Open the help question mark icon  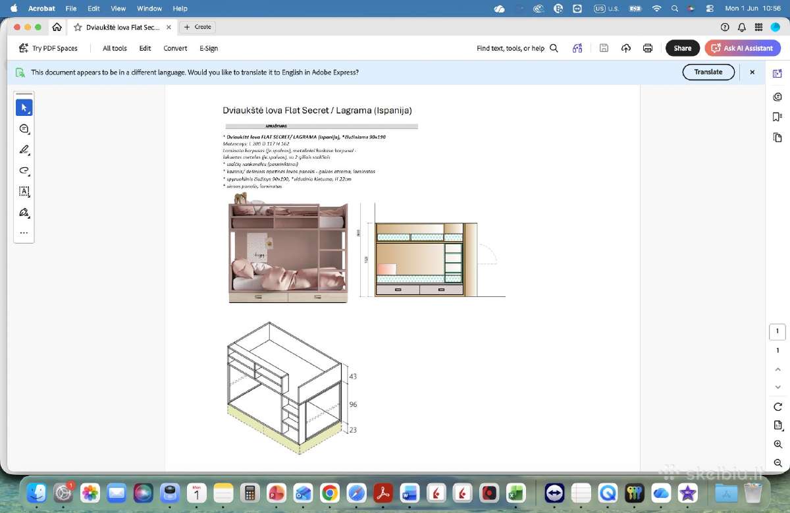pyautogui.click(x=725, y=27)
